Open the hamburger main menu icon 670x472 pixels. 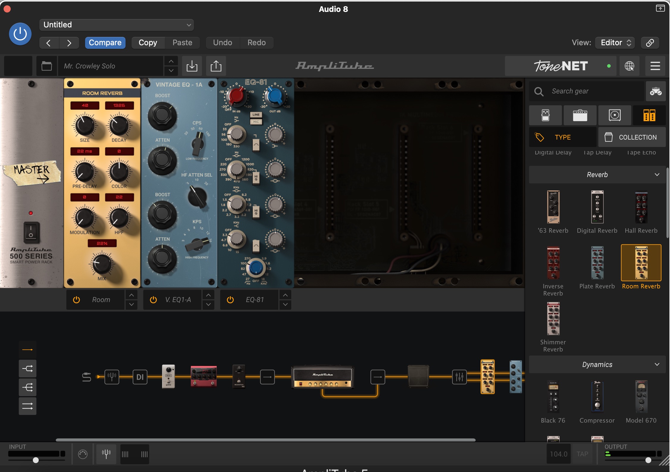pyautogui.click(x=655, y=66)
